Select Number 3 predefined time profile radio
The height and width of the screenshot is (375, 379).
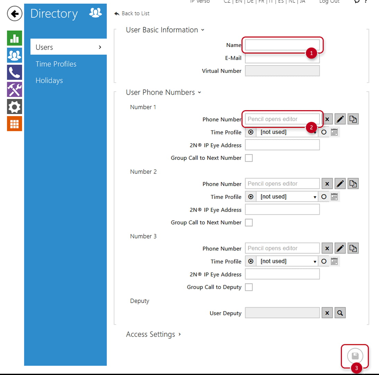point(251,261)
